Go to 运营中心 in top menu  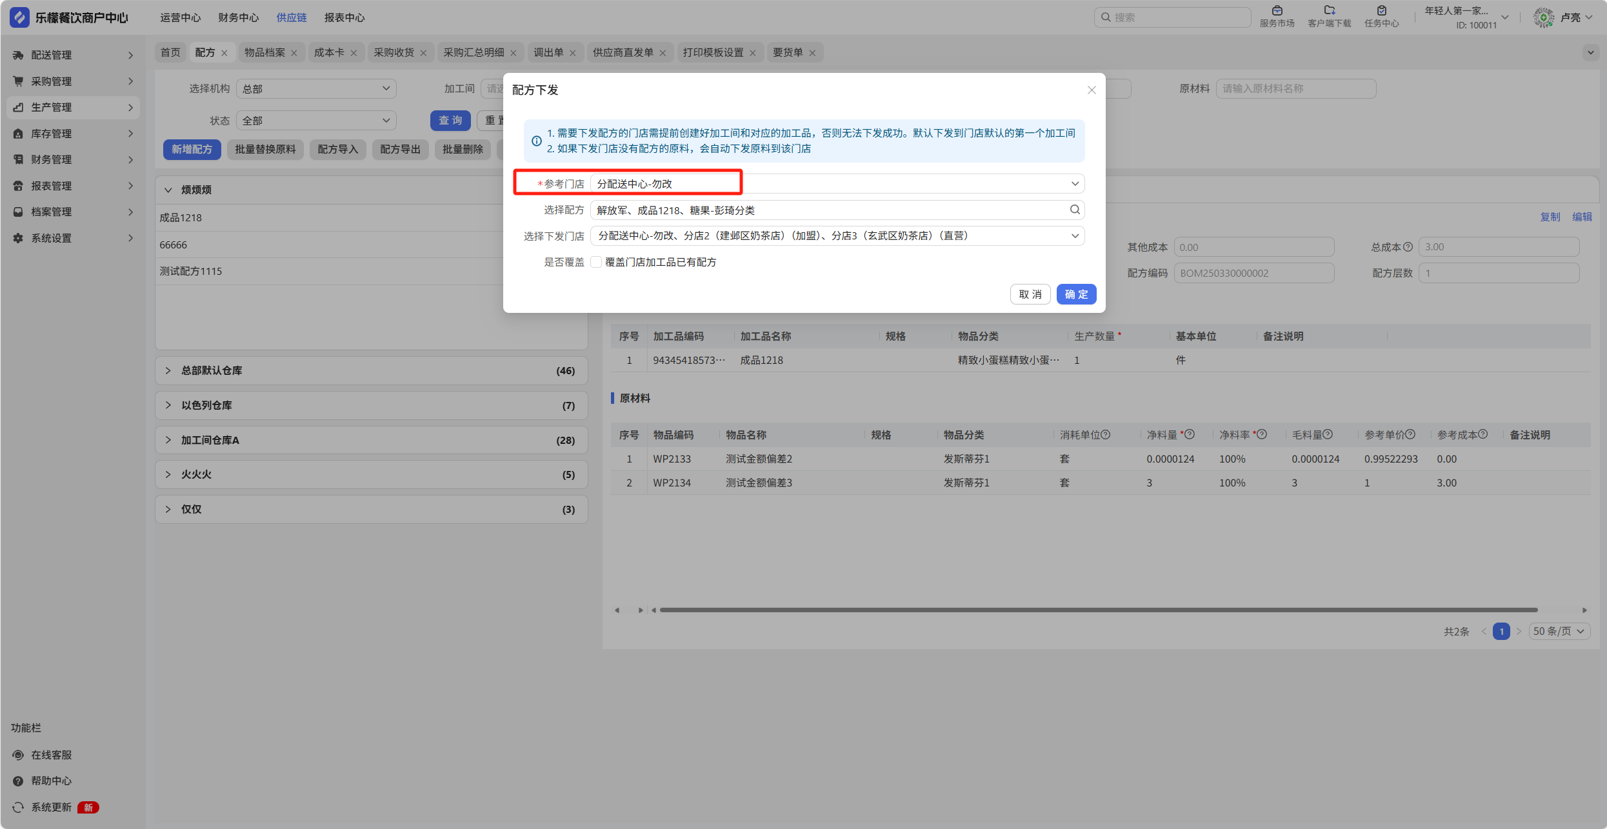point(180,17)
